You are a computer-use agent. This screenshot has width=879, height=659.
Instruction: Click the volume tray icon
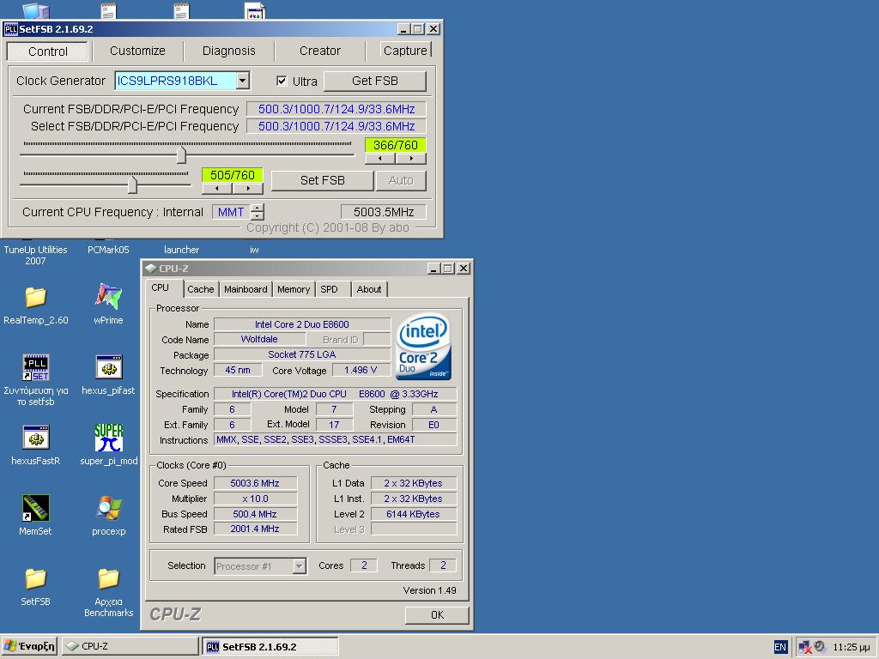pos(820,647)
